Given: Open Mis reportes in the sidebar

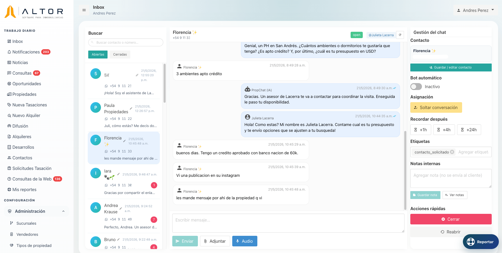Looking at the screenshot, I should point(22,189).
